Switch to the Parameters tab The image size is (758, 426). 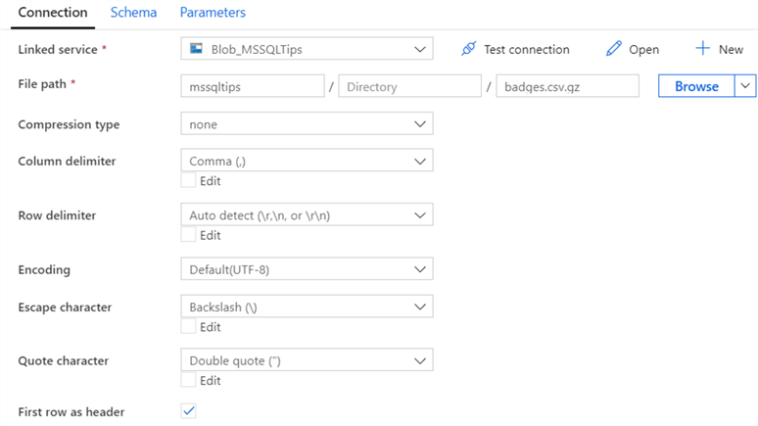click(213, 13)
